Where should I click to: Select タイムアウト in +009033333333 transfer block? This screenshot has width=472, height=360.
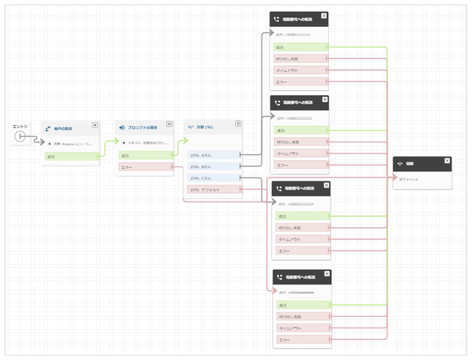tap(303, 239)
